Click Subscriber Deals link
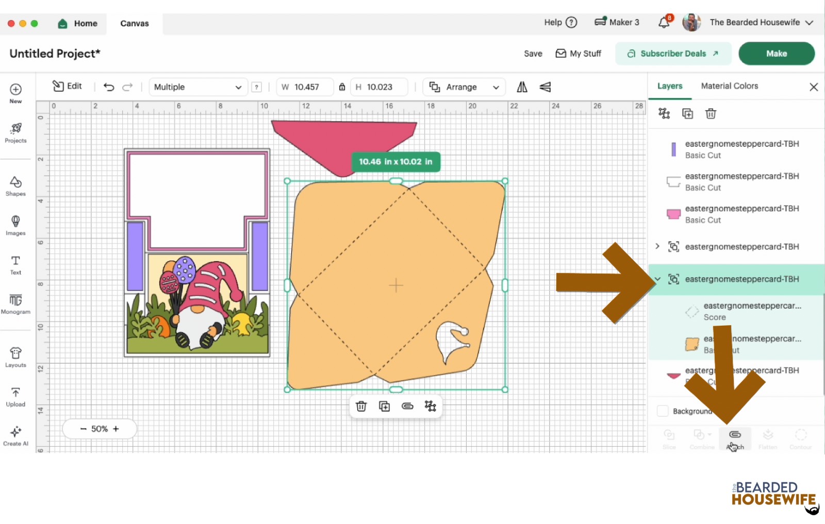The image size is (825, 524). 673,54
